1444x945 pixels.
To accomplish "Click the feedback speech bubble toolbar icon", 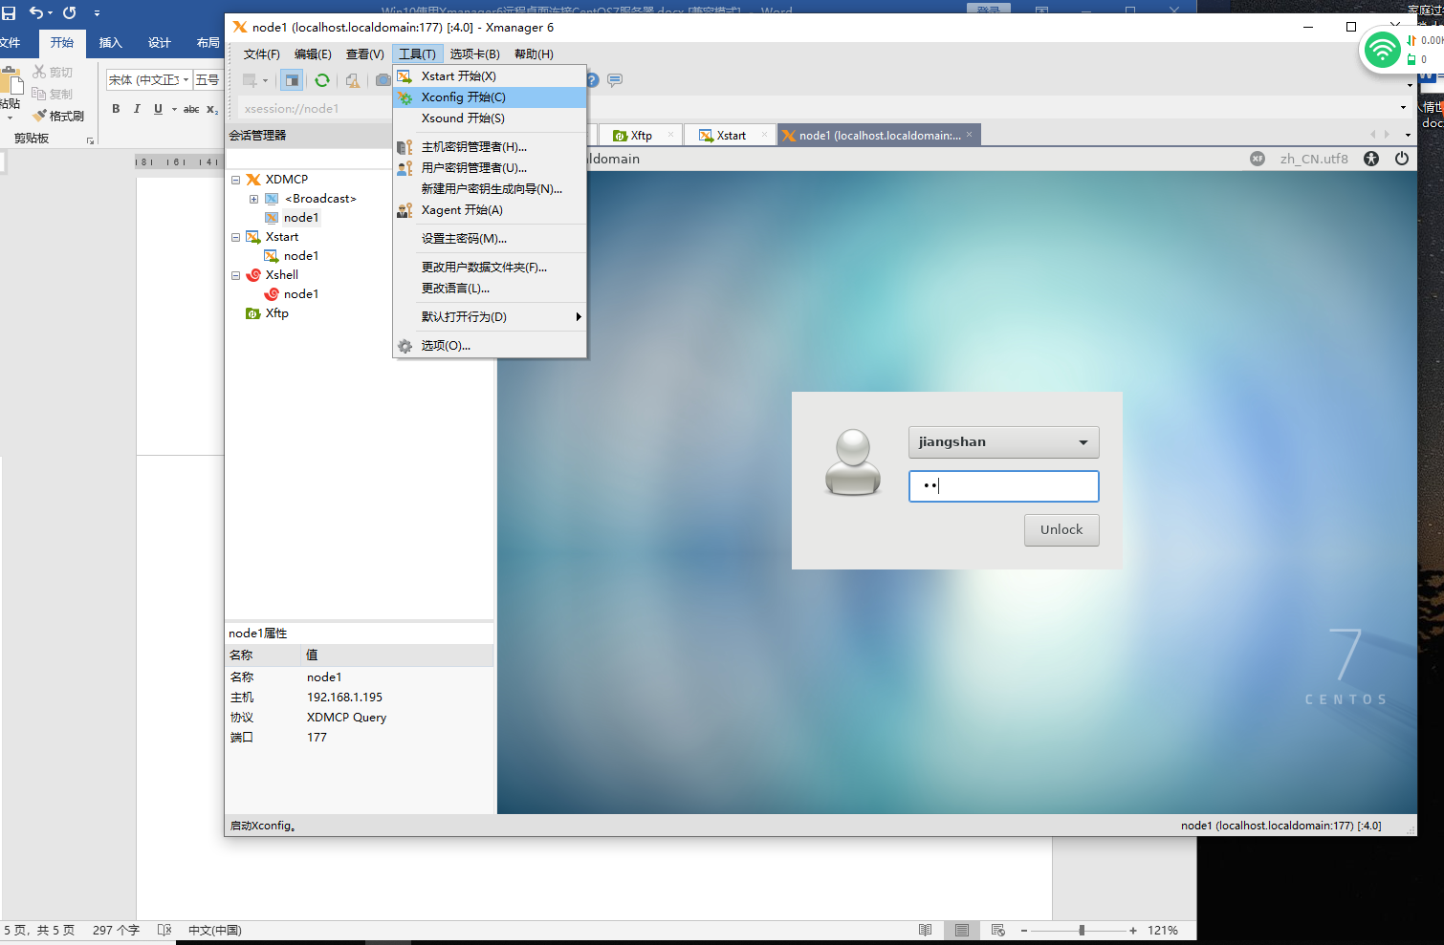I will [615, 80].
